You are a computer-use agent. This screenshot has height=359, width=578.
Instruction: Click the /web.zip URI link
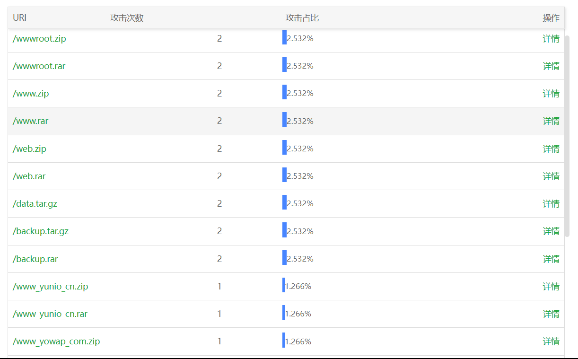[29, 149]
